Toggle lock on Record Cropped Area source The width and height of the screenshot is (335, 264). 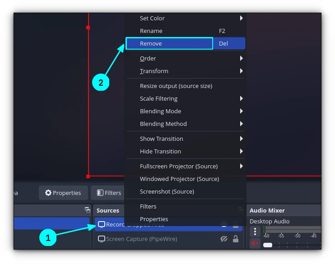pyautogui.click(x=236, y=224)
